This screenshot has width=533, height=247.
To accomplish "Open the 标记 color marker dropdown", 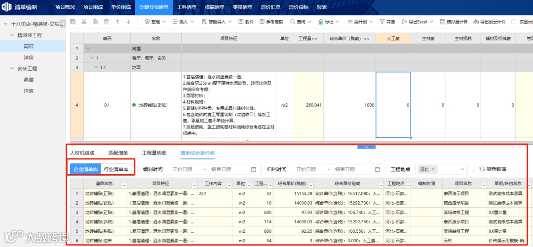I will 329,22.
